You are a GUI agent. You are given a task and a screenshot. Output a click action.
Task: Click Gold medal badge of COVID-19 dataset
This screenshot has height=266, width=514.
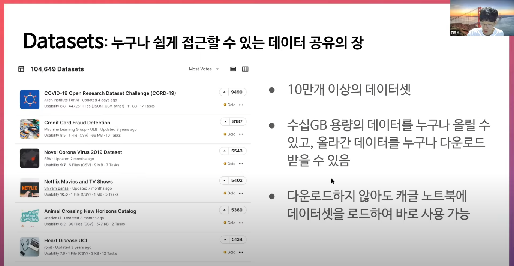click(229, 105)
